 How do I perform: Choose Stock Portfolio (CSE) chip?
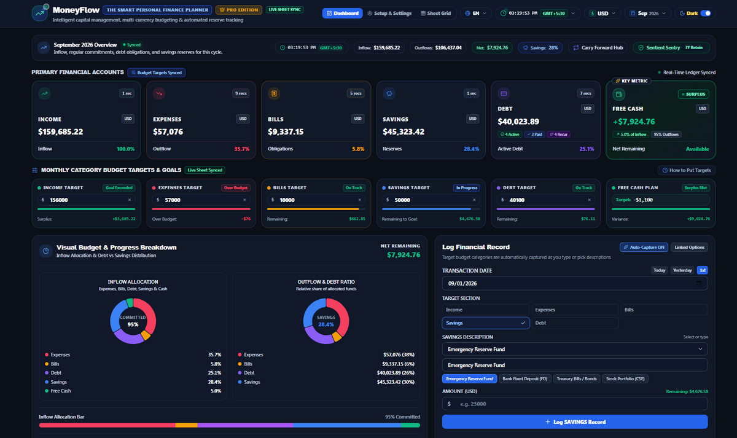(625, 379)
